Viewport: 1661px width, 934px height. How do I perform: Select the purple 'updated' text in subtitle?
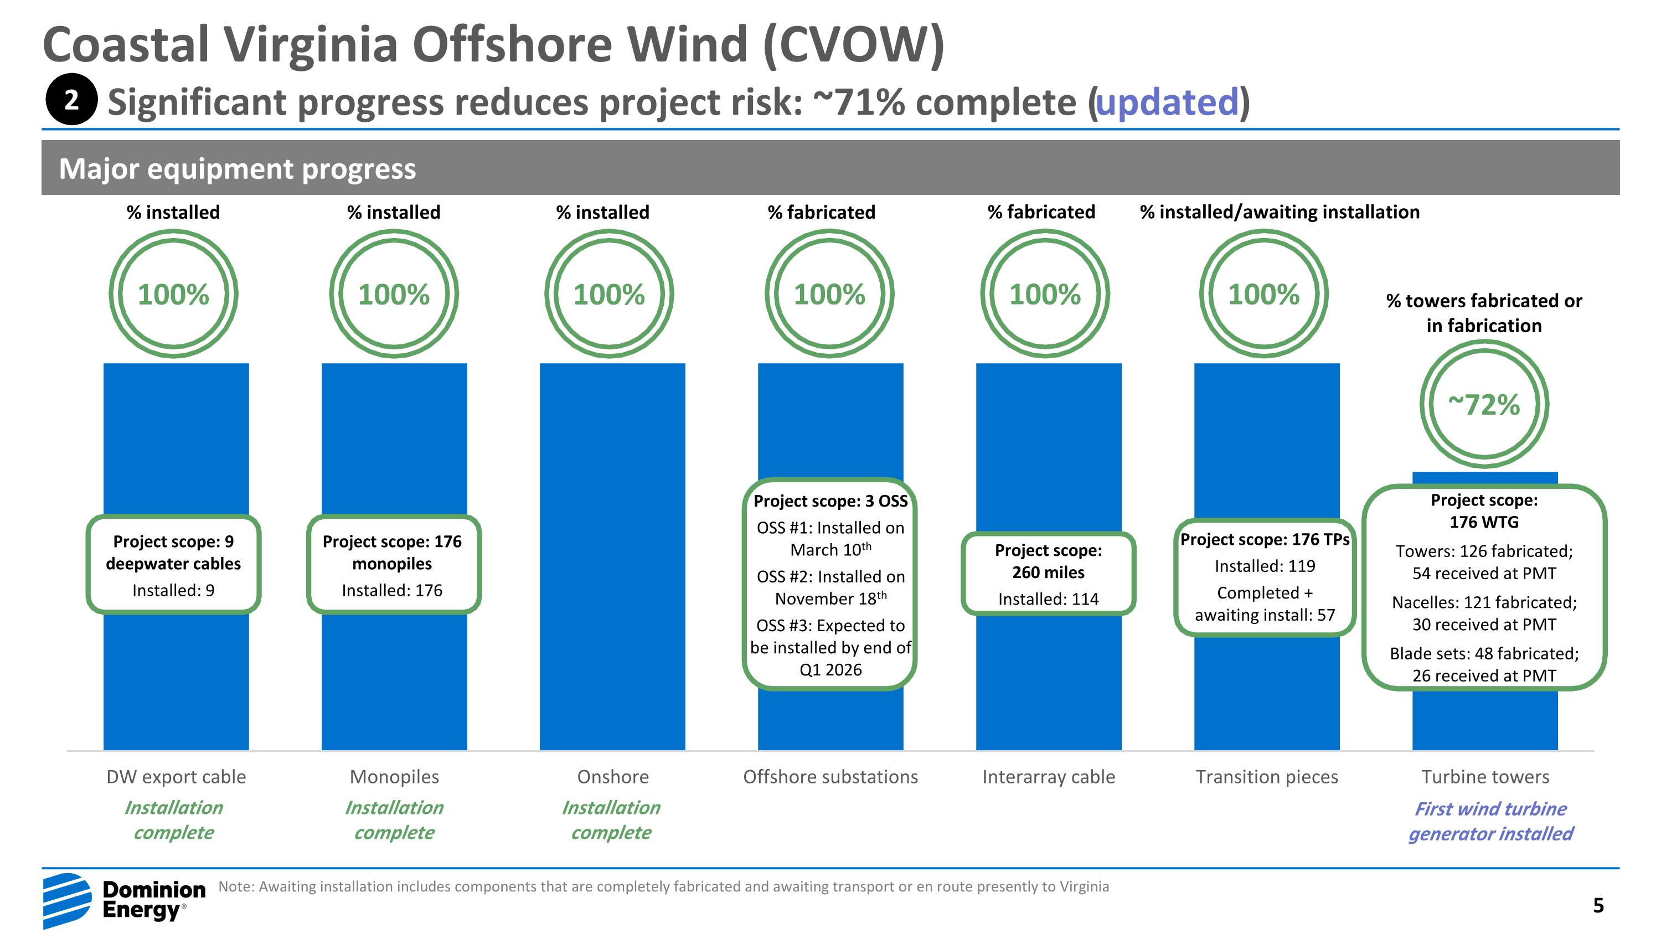(x=1167, y=102)
